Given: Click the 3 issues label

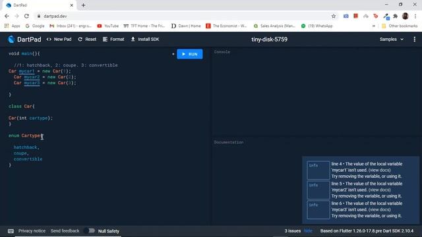Looking at the screenshot, I should click(x=293, y=231).
